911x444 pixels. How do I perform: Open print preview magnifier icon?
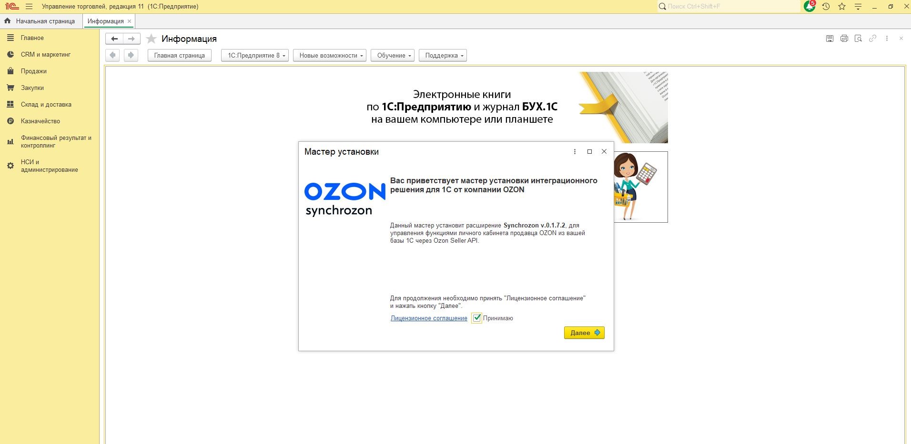858,39
